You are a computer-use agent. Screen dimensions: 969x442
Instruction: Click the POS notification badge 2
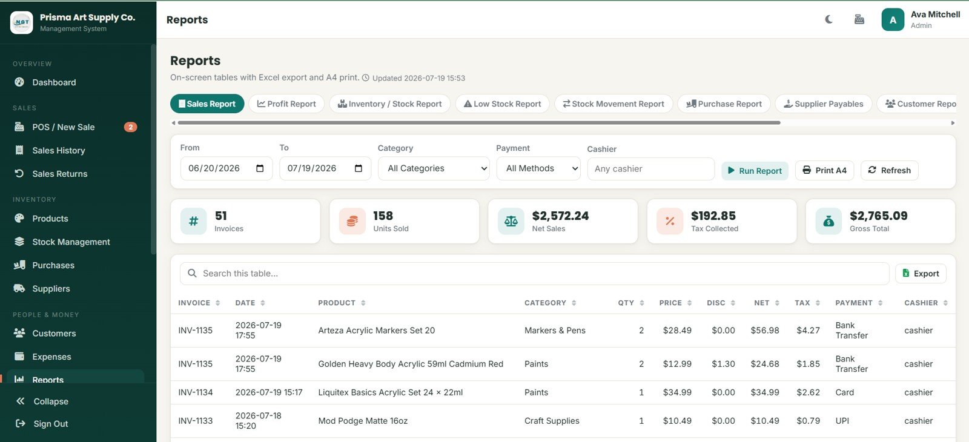point(131,127)
